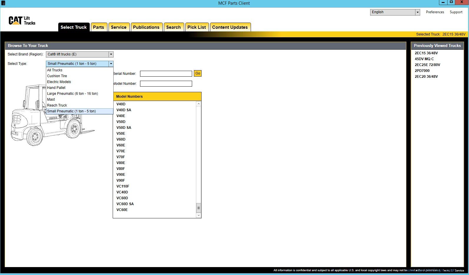Switch to the Service tab

[x=119, y=27]
